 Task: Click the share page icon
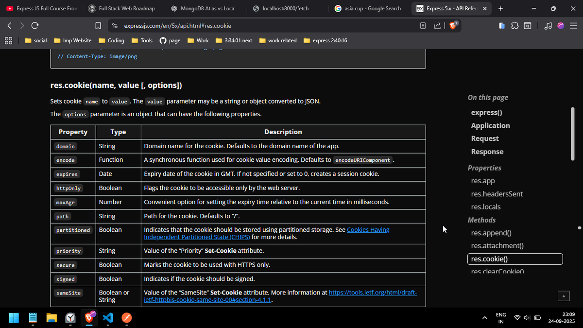(437, 25)
